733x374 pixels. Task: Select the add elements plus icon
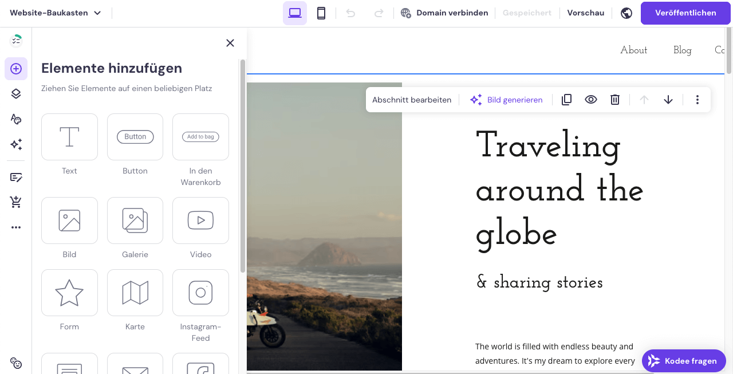click(x=16, y=69)
